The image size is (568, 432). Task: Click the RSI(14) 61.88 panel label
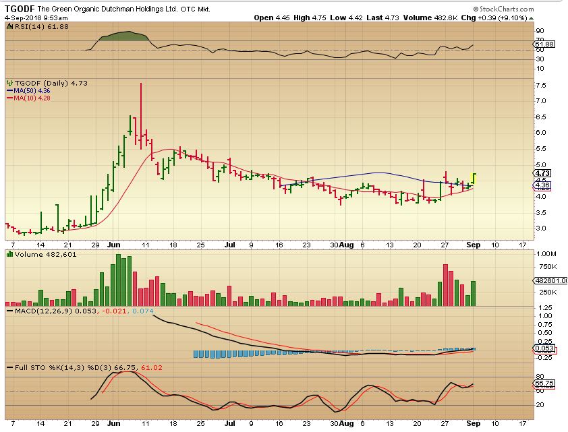tap(41, 26)
